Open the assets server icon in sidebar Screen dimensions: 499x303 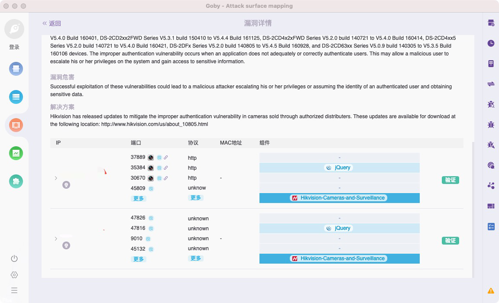click(16, 97)
